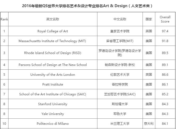Click the score '85.2'
The image size is (176, 129).
165,94
